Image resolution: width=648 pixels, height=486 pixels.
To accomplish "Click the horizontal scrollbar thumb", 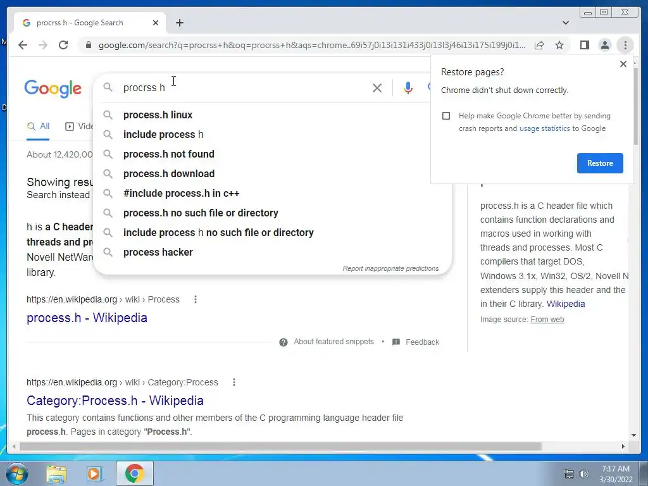I will click(x=280, y=446).
